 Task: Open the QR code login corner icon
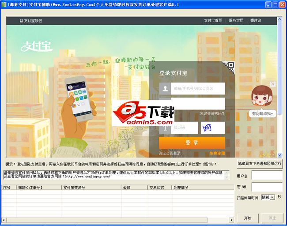click(229, 68)
